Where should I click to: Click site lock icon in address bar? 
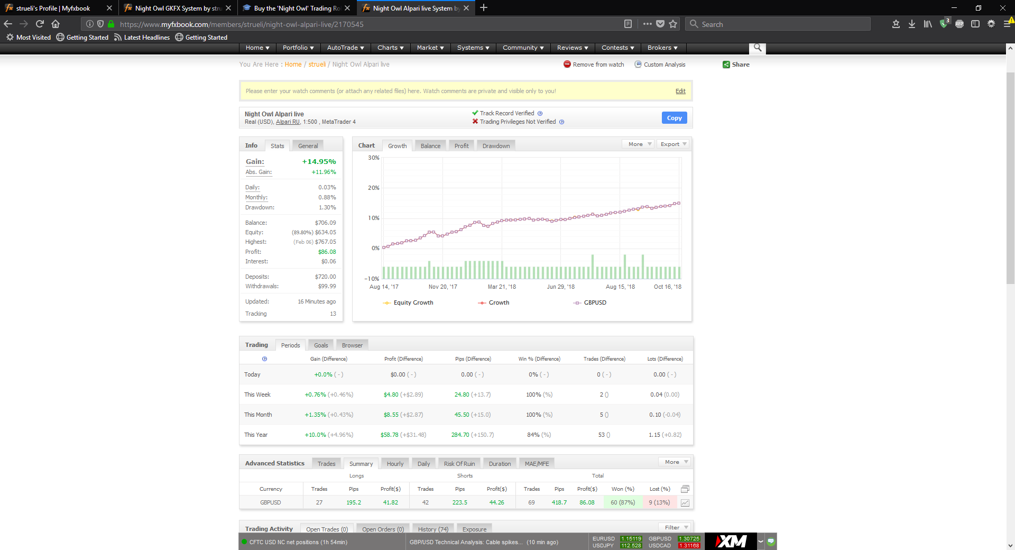coord(111,24)
